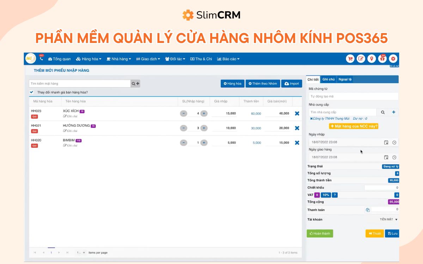423x264 pixels.
Task: Increase XÚC XÍCH quantity with plus stepper
Action: (204, 113)
